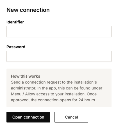This screenshot has height=127, width=118.
Task: Focus the Password text box
Action: coord(59,56)
